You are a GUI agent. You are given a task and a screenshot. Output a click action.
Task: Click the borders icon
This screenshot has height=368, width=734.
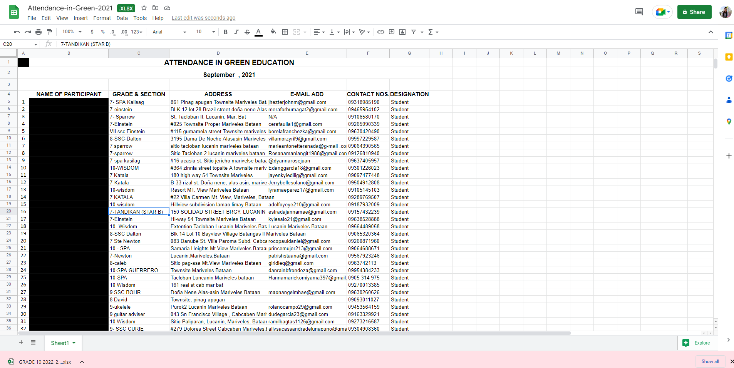[285, 32]
